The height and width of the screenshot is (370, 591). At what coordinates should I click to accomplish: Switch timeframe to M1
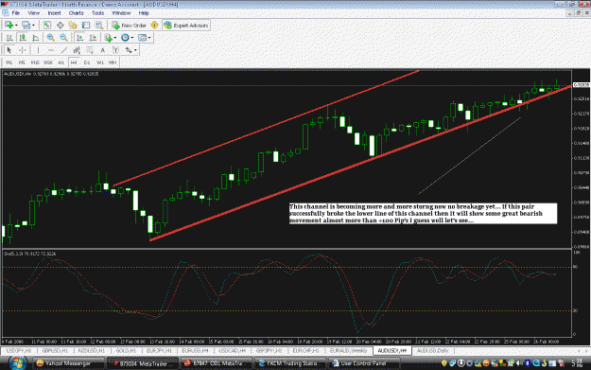pyautogui.click(x=9, y=62)
